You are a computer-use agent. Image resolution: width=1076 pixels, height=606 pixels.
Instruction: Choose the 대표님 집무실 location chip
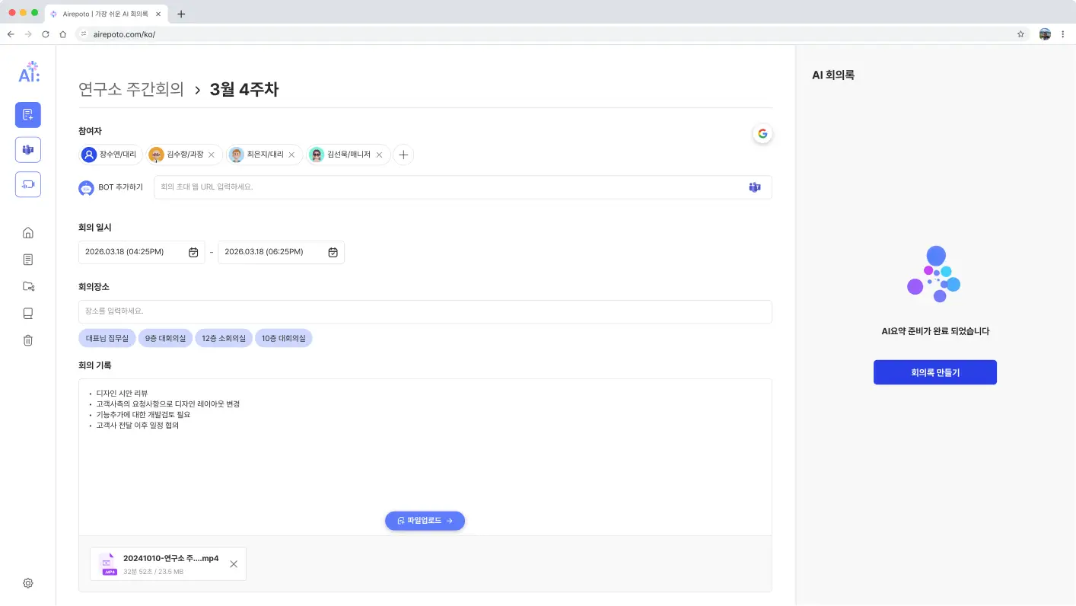107,338
